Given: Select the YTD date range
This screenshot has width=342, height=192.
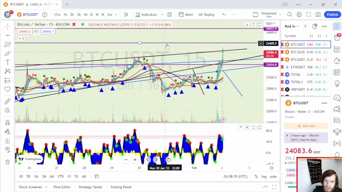Looking at the screenshot, I should click(60, 177).
